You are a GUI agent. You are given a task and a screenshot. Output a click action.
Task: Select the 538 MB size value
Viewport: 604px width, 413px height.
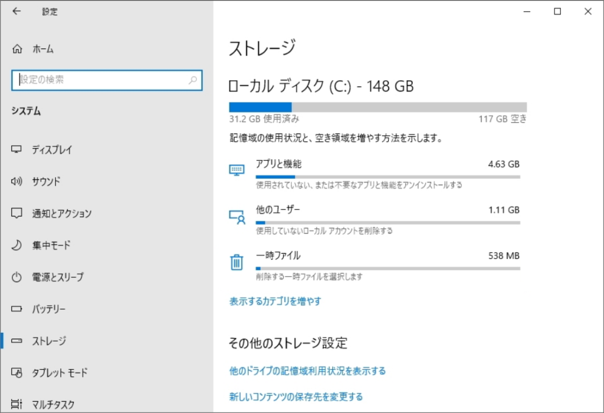click(504, 256)
